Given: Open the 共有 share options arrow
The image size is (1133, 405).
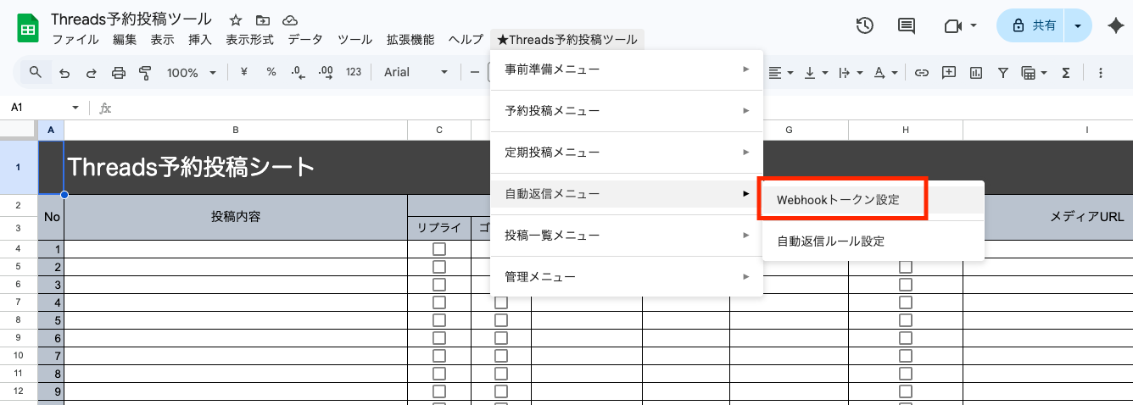Looking at the screenshot, I should point(1077,26).
